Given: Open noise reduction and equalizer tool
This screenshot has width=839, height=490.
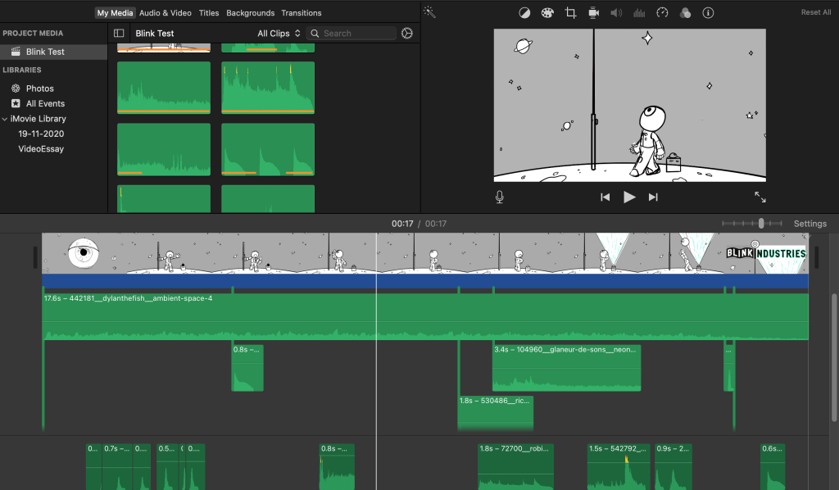Looking at the screenshot, I should 640,13.
